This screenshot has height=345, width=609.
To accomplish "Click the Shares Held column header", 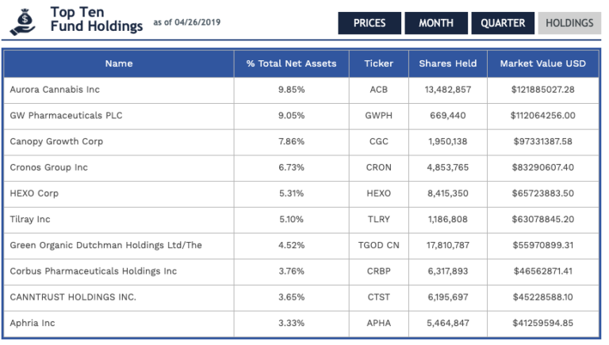I will tap(448, 63).
